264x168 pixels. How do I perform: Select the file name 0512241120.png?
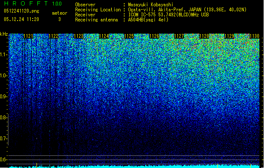click(21, 11)
